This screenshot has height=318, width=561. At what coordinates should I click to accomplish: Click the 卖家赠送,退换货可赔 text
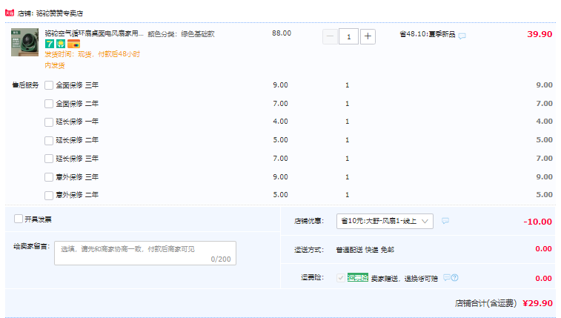click(405, 278)
